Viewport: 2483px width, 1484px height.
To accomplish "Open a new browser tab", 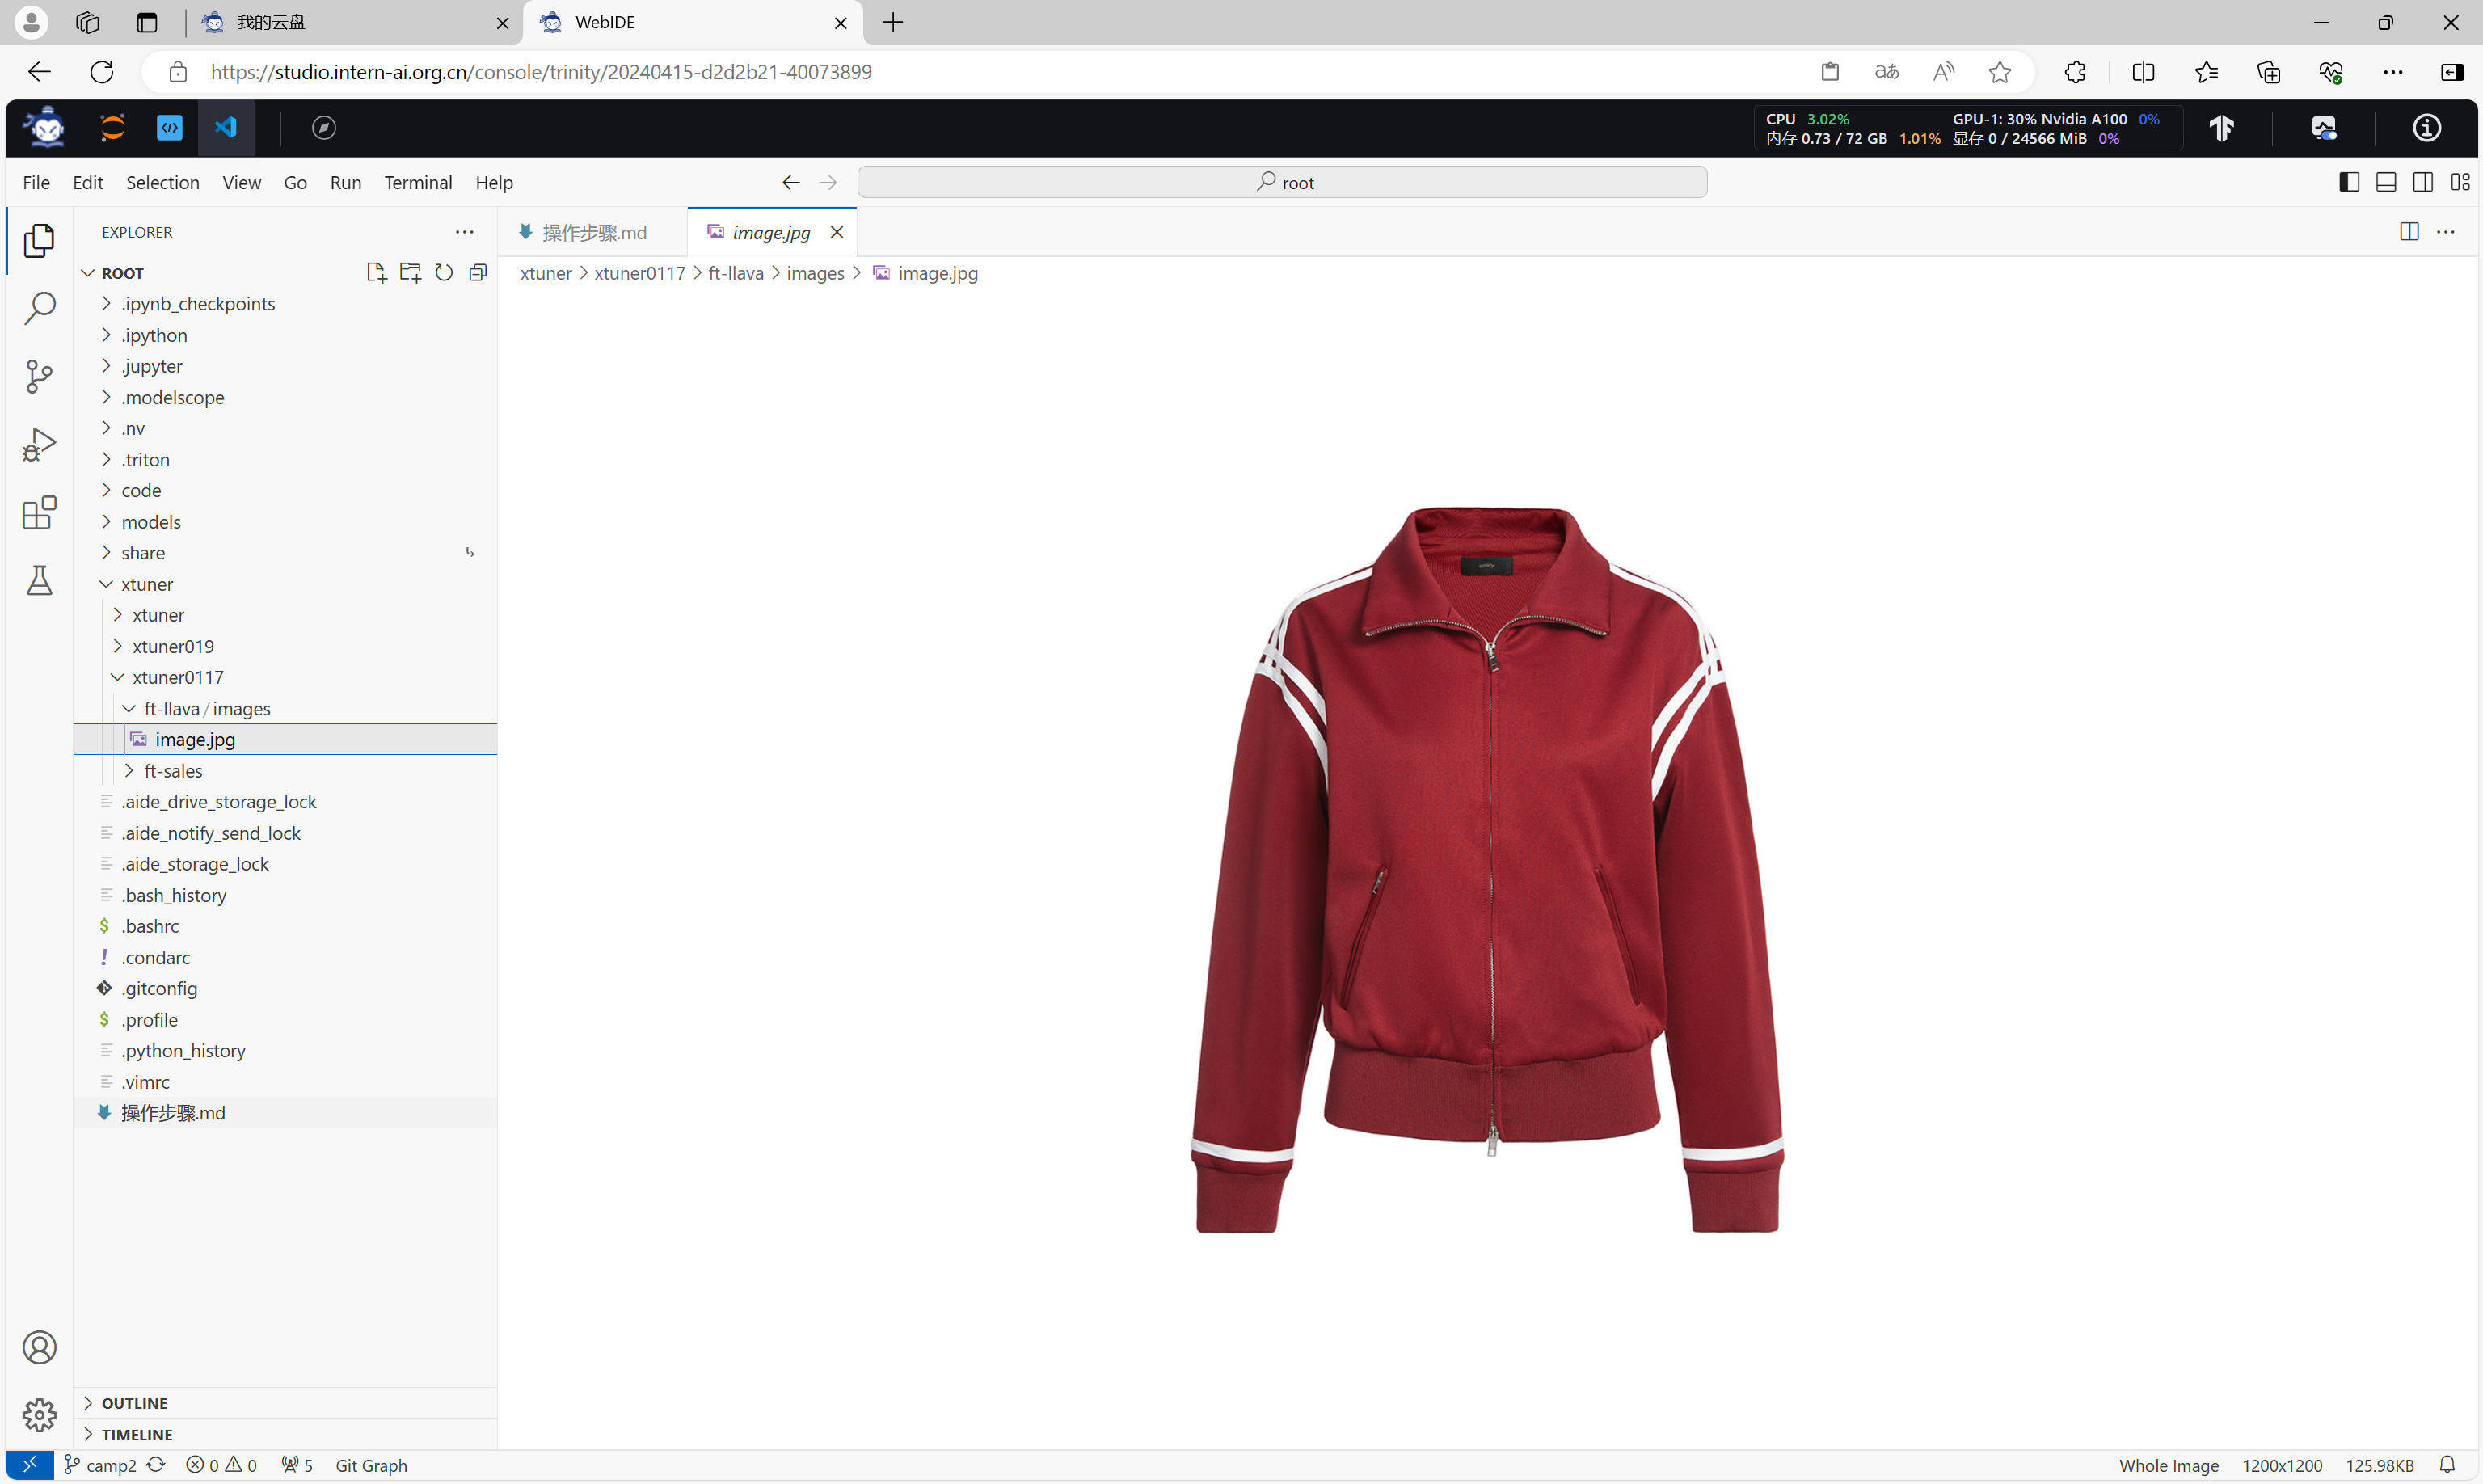I will coord(893,22).
